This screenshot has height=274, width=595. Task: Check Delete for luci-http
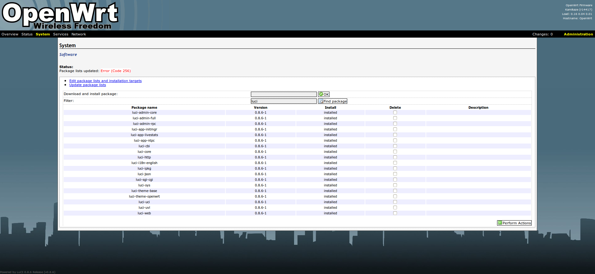click(395, 157)
